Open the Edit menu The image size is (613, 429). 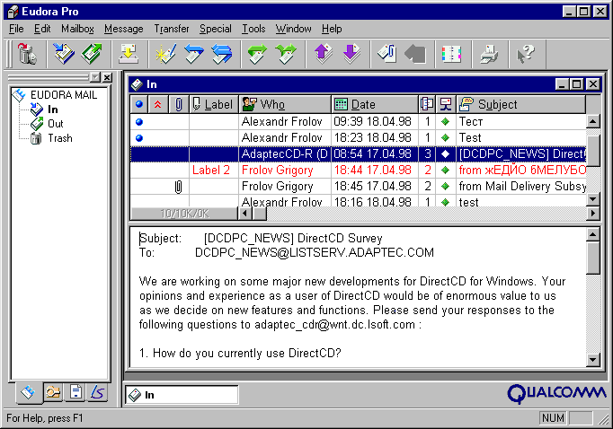(x=42, y=29)
